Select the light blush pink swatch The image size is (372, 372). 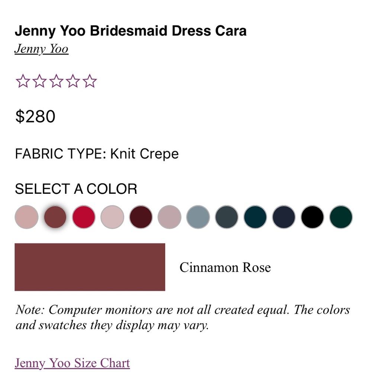pos(112,217)
